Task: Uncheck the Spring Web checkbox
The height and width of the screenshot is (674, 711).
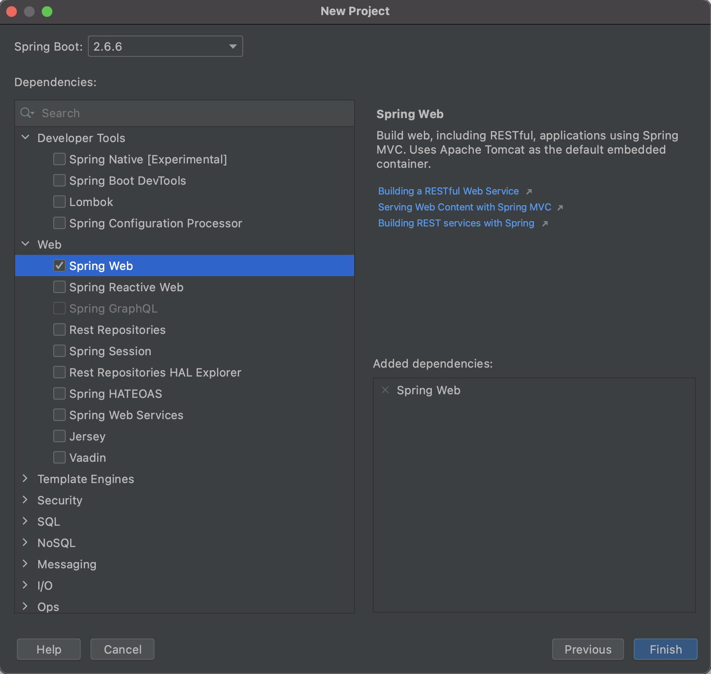Action: [x=59, y=266]
